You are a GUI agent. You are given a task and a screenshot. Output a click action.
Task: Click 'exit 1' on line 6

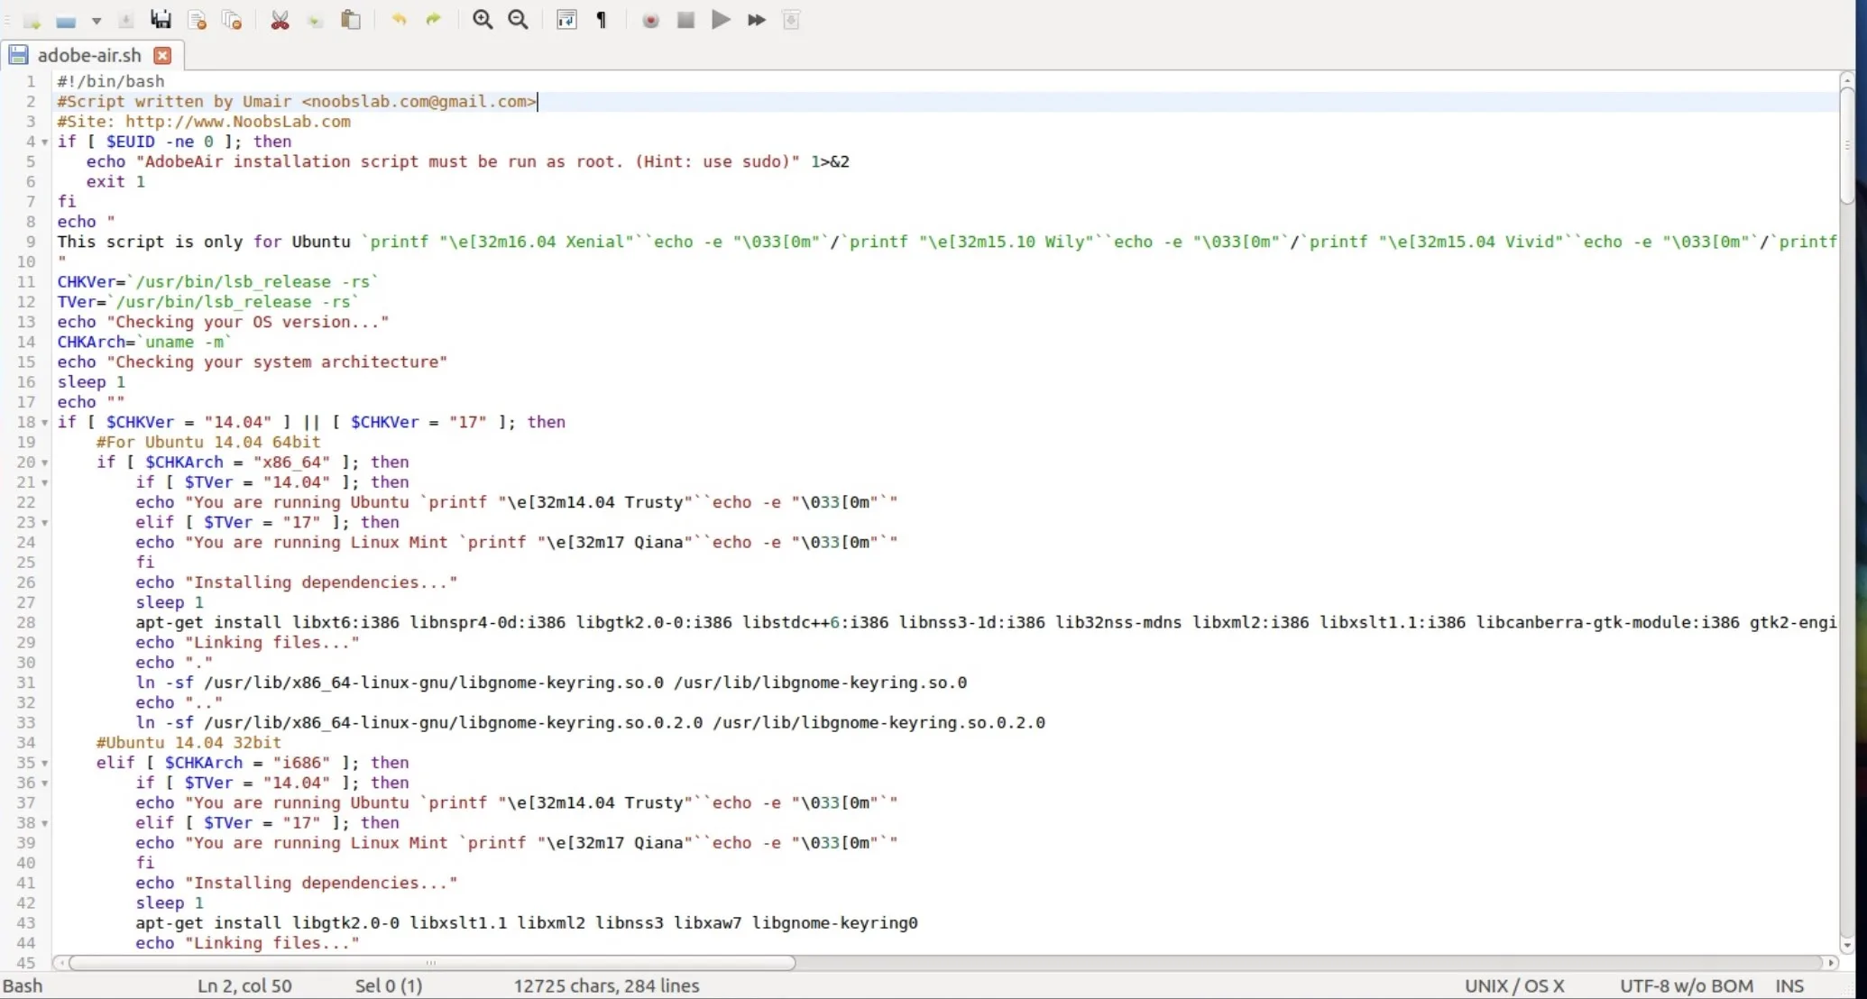pos(115,182)
